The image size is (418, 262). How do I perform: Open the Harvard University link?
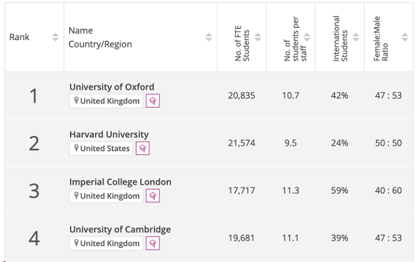[109, 135]
